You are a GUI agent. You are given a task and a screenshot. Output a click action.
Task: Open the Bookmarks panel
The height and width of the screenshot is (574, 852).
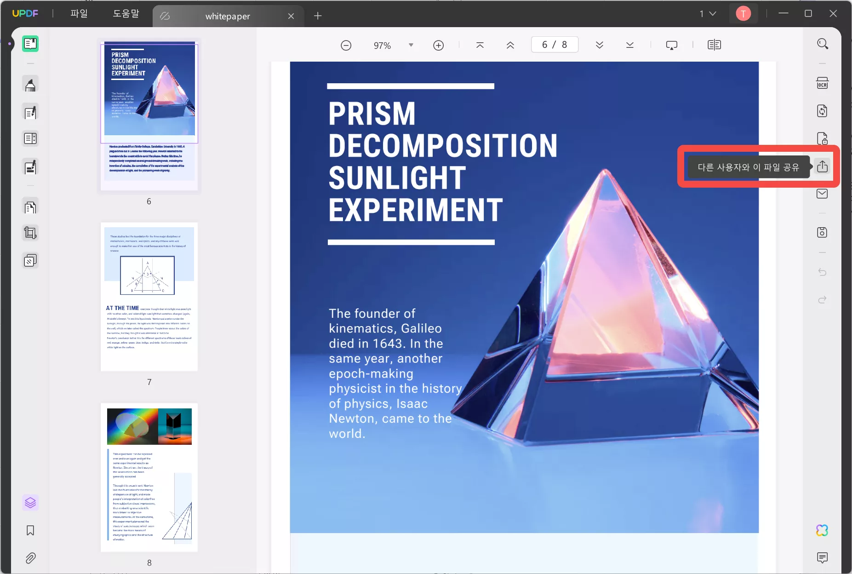pyautogui.click(x=30, y=530)
